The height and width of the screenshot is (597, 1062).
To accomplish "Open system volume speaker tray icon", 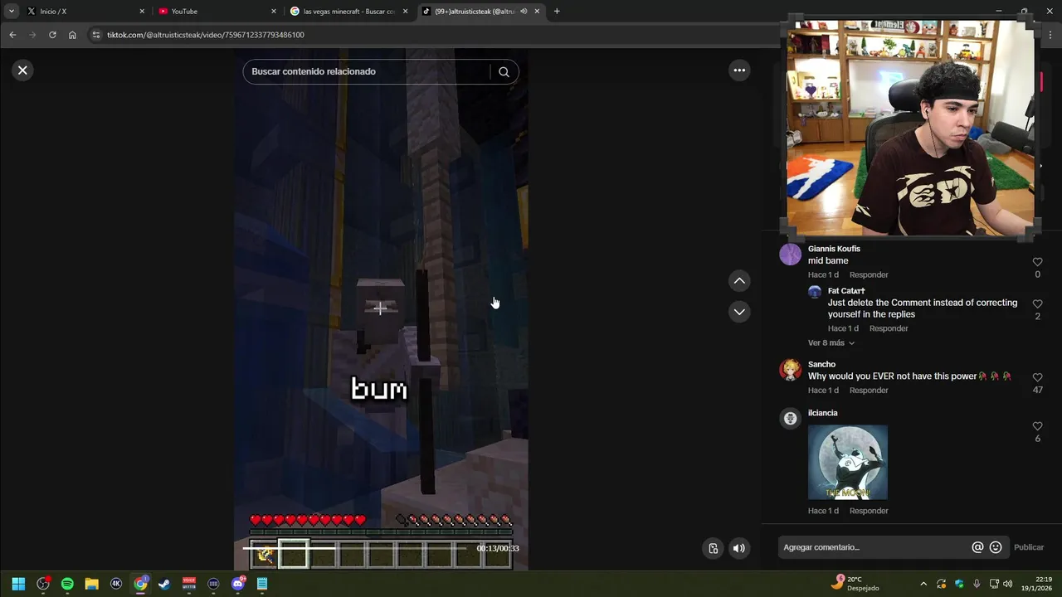I will pos(1007,584).
